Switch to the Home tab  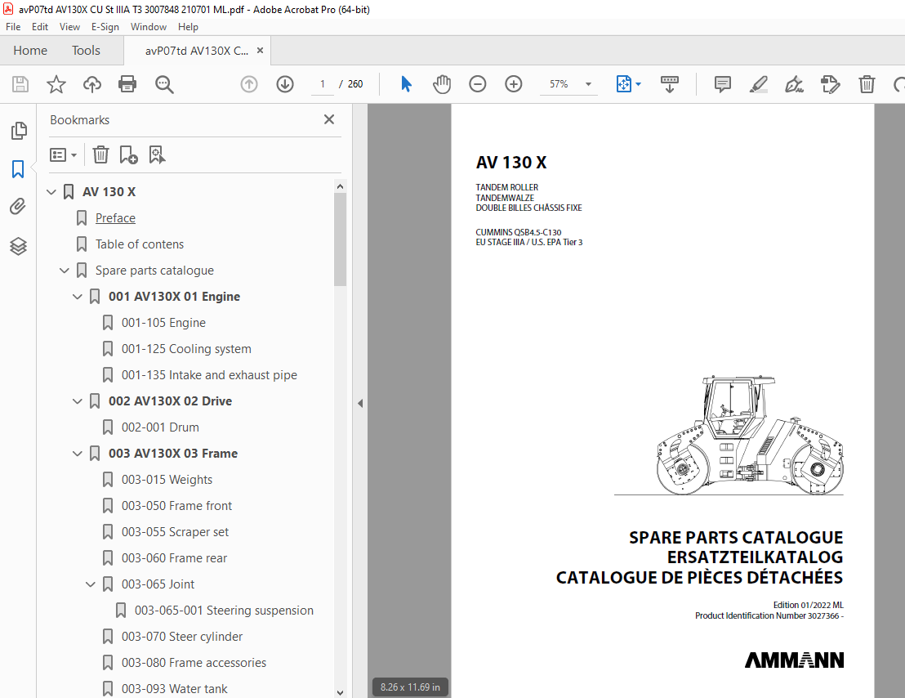coord(30,50)
